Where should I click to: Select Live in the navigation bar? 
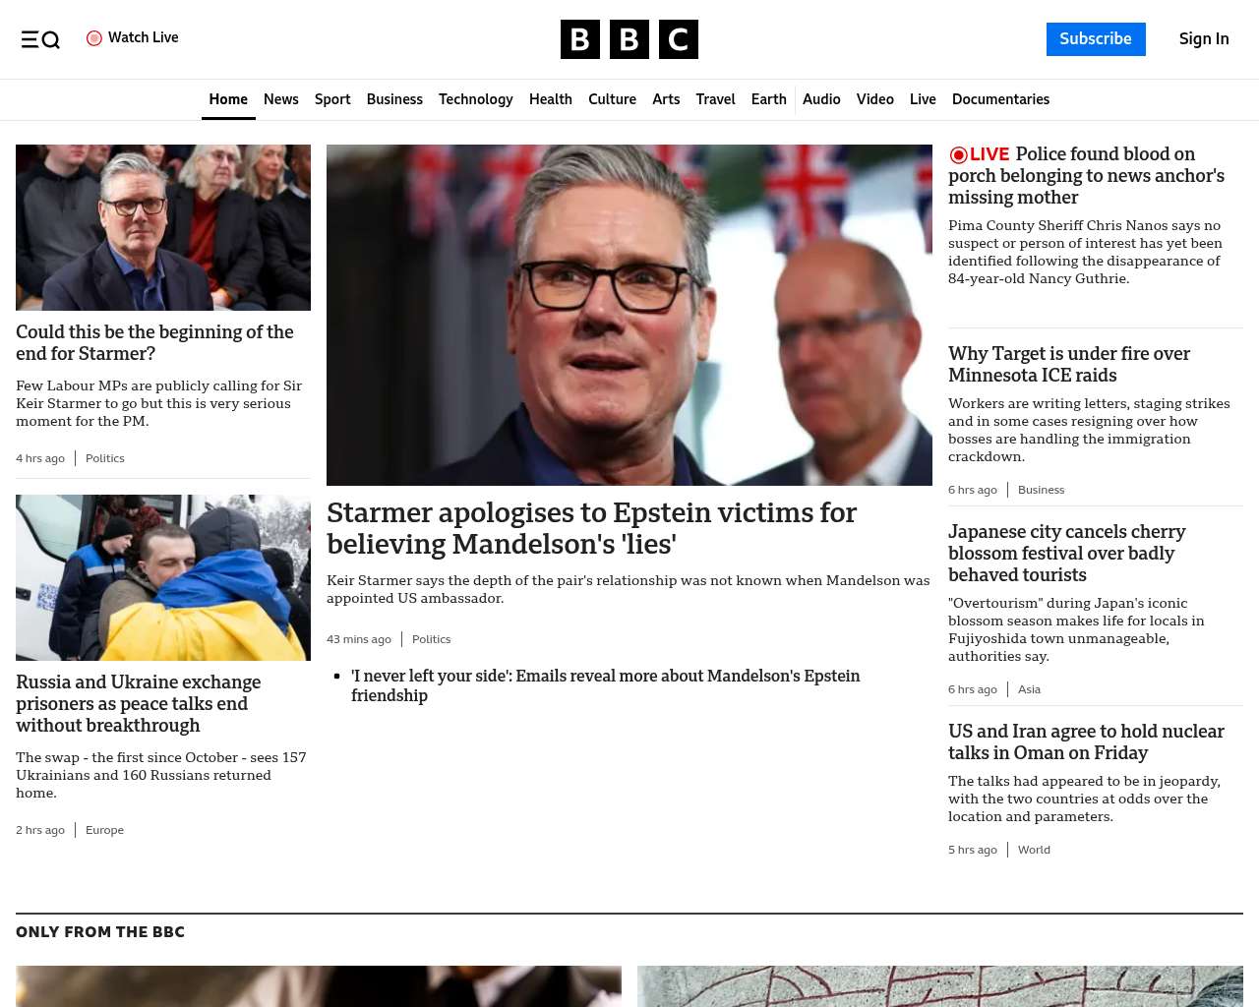point(923,99)
